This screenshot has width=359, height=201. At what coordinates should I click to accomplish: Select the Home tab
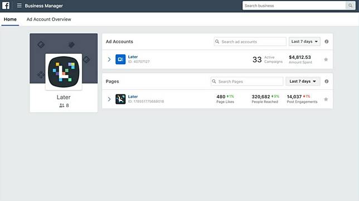[10, 19]
